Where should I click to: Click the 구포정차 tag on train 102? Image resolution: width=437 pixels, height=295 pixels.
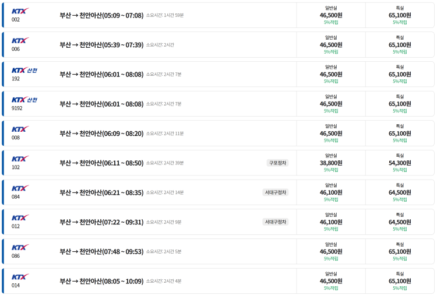(x=277, y=163)
